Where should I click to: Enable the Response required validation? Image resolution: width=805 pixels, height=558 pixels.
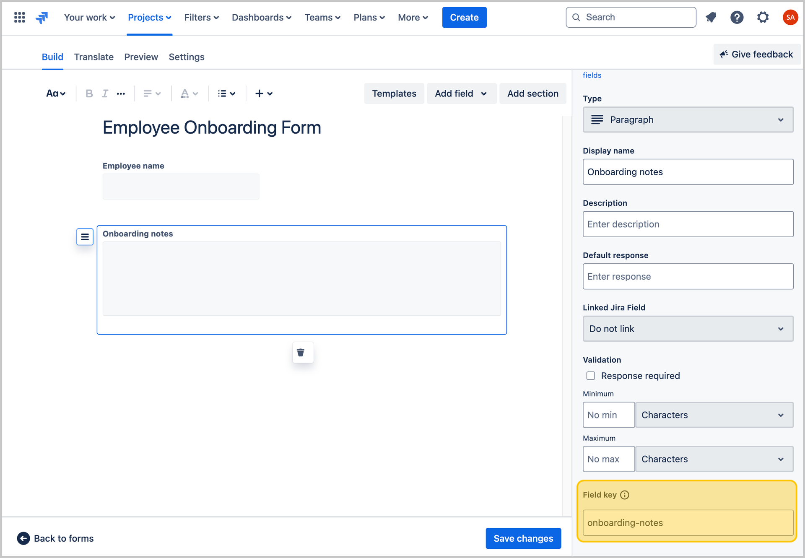click(590, 376)
